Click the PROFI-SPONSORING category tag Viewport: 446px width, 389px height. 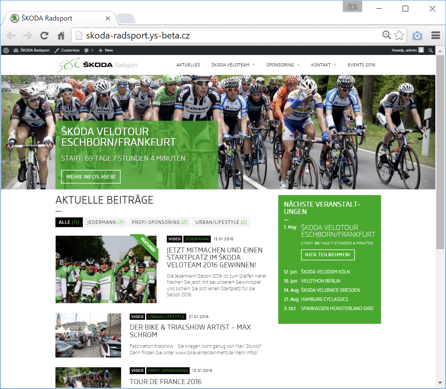(x=168, y=370)
